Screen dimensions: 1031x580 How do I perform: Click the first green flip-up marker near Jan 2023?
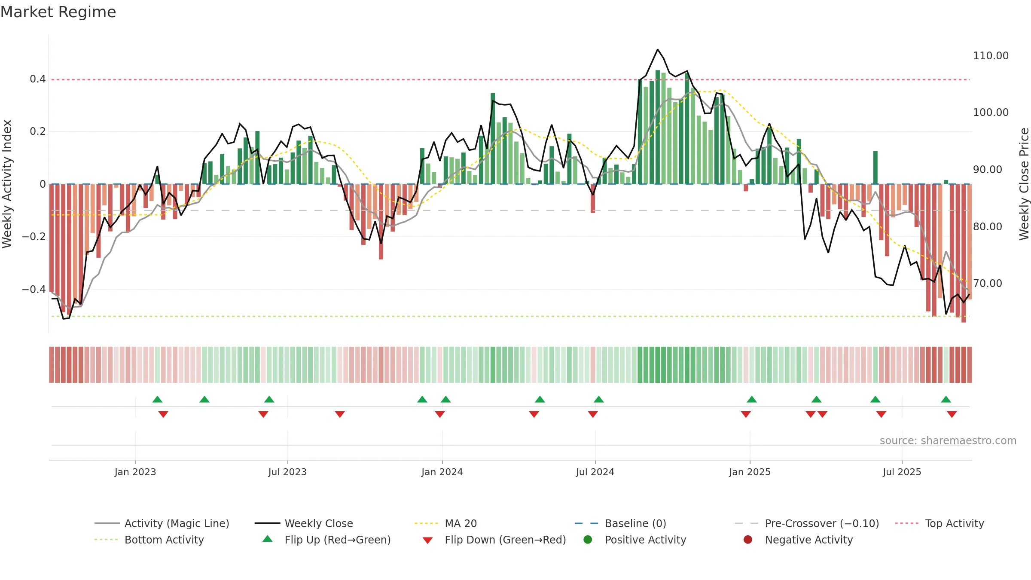[157, 399]
